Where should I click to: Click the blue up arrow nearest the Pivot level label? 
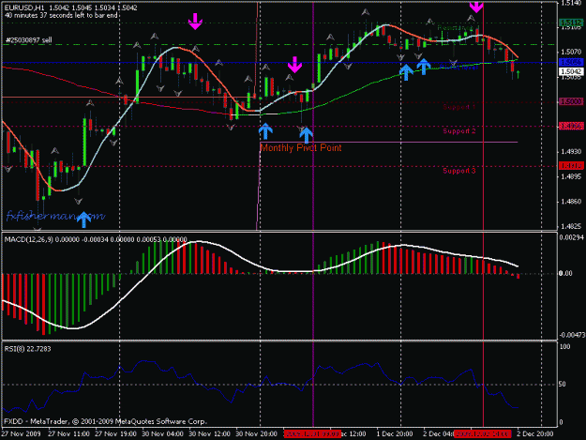[424, 67]
